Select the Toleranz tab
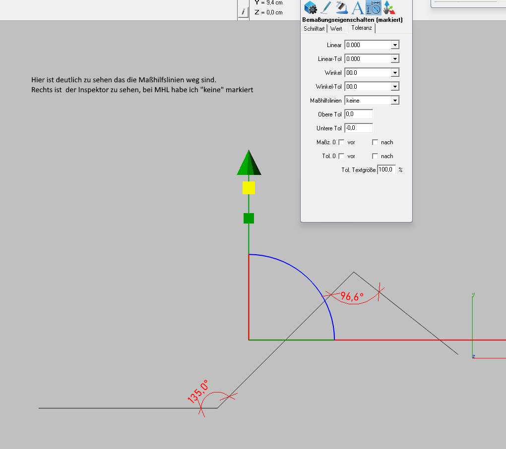Screen dimensions: 506x449 362,28
